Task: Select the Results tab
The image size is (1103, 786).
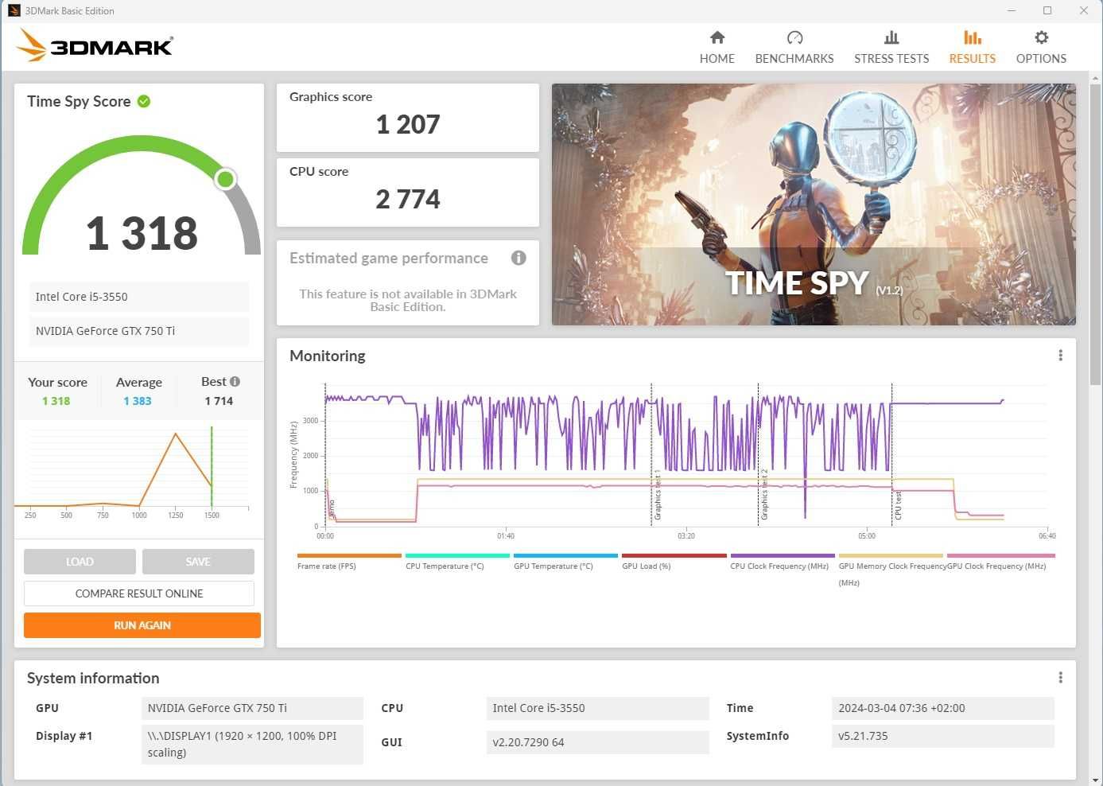Action: coord(972,47)
